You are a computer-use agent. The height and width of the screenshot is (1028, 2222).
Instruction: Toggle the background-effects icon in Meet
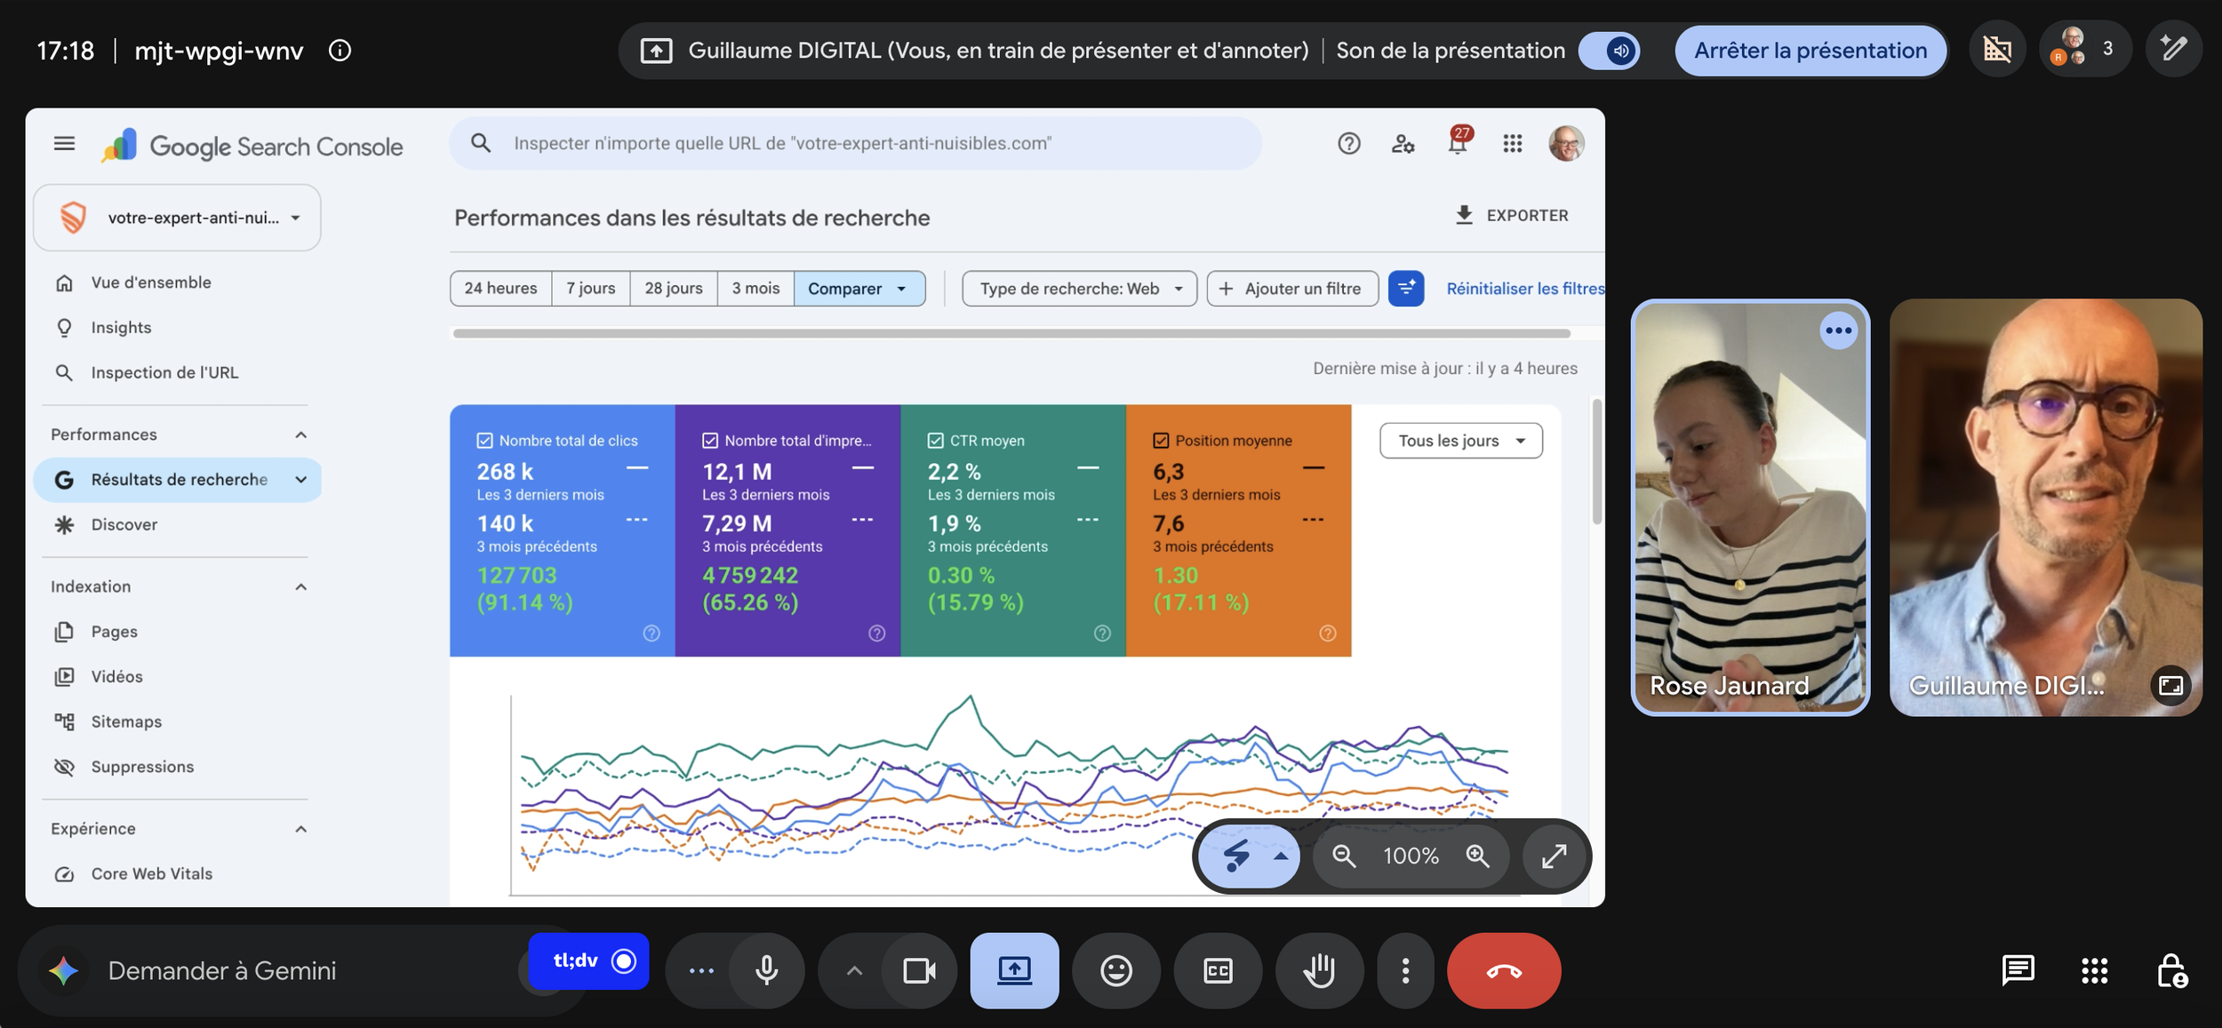pos(1997,49)
